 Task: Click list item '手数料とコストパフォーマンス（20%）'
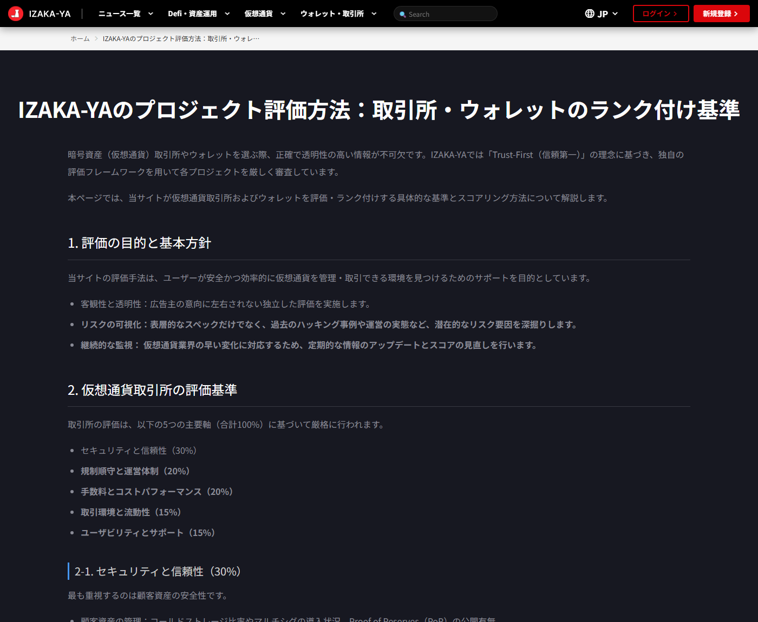[x=157, y=492]
